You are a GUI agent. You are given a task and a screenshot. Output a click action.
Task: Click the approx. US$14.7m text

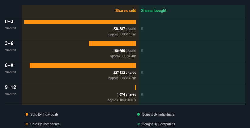pos(122,78)
